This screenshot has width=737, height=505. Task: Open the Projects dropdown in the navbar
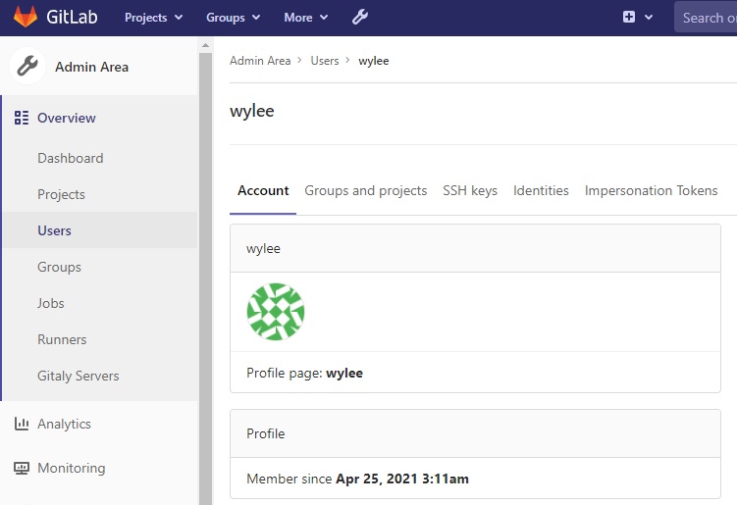click(x=153, y=18)
